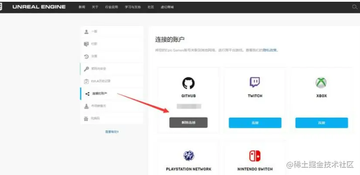Select the 连接的账户 share icon
Screen dimensions: 360x175
[87, 94]
